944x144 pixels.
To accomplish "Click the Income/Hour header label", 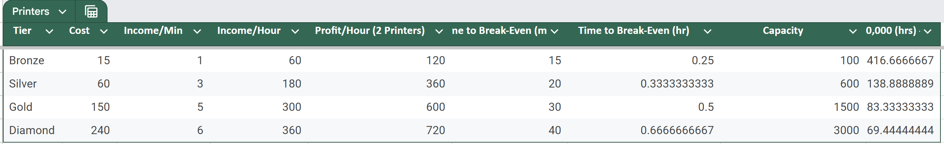I will [x=249, y=30].
